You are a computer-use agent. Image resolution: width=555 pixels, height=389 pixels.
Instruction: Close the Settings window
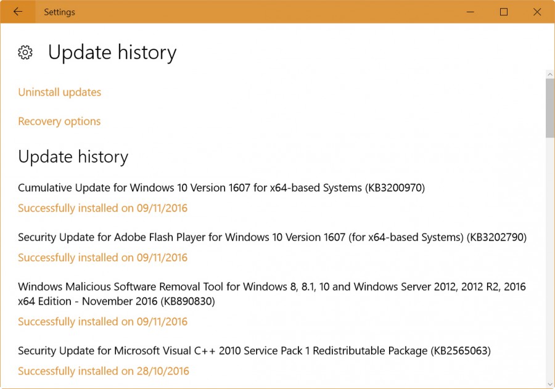[537, 12]
